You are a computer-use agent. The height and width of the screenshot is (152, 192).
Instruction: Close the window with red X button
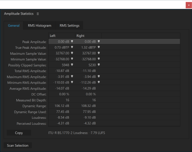click(189, 5)
